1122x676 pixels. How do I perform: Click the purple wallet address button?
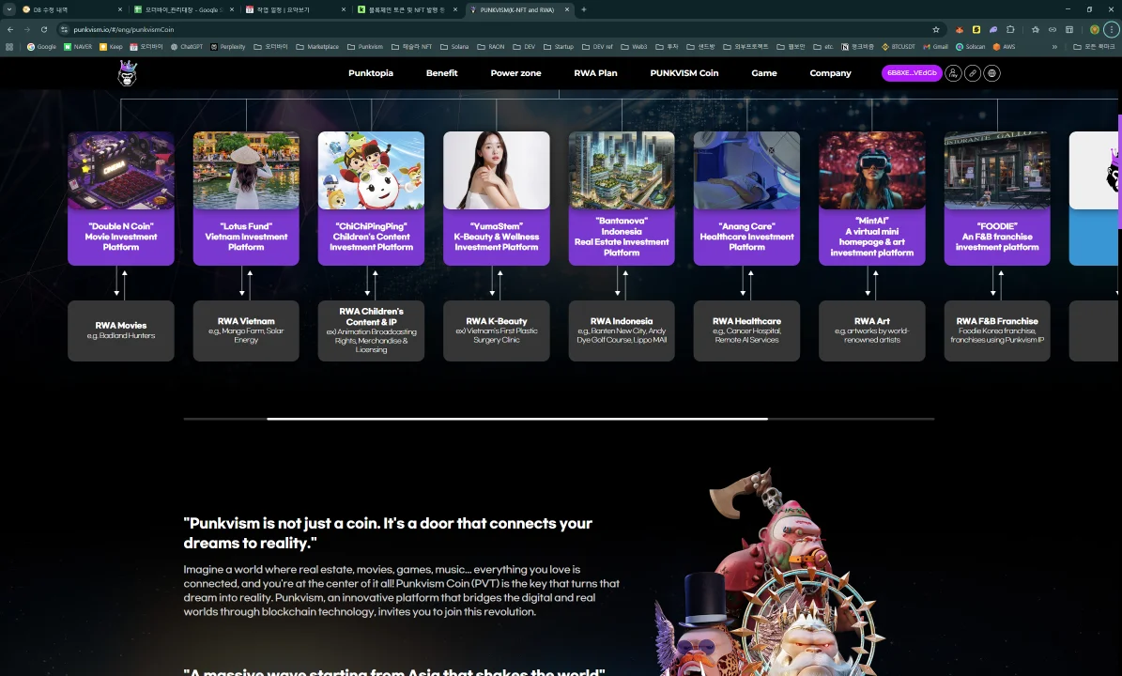point(911,73)
